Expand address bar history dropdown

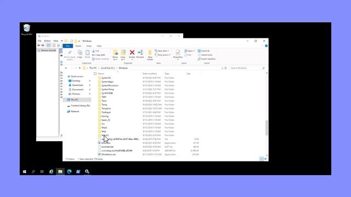tap(222, 68)
